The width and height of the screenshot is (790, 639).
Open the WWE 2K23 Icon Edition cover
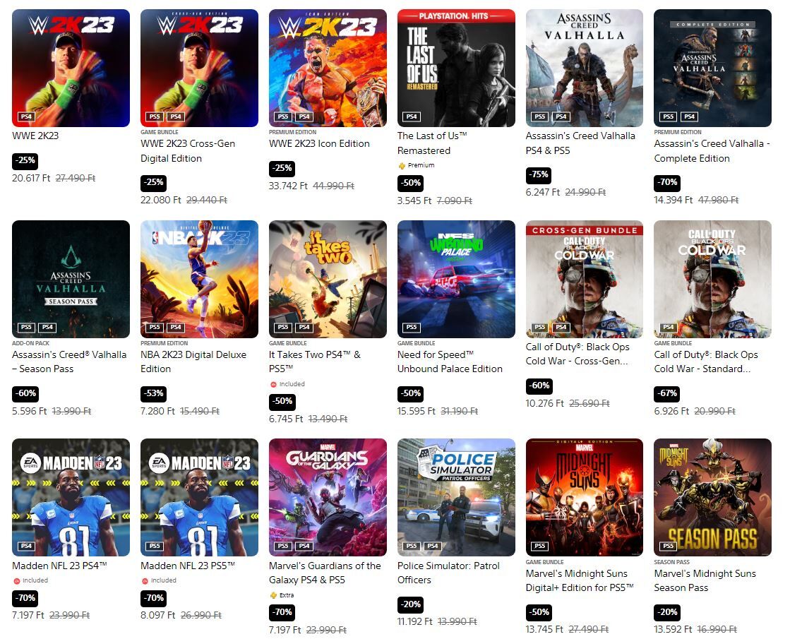coord(328,68)
